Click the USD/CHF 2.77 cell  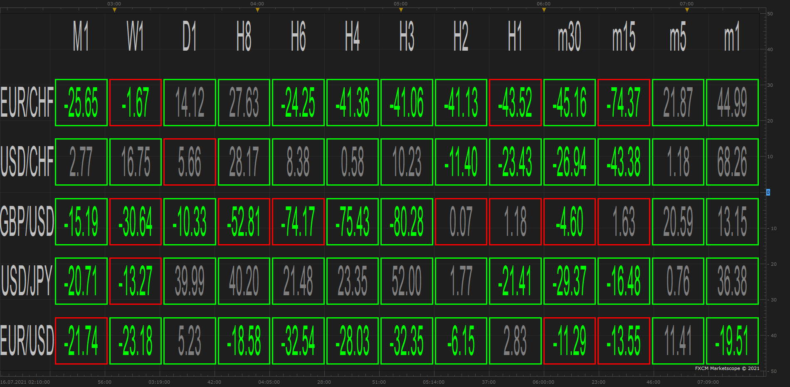tap(81, 162)
